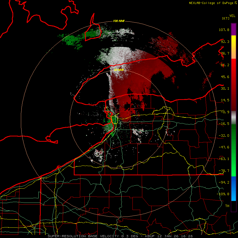Click the 76.7 legend value
This screenshot has width=238, height=238.
pos(225,53)
